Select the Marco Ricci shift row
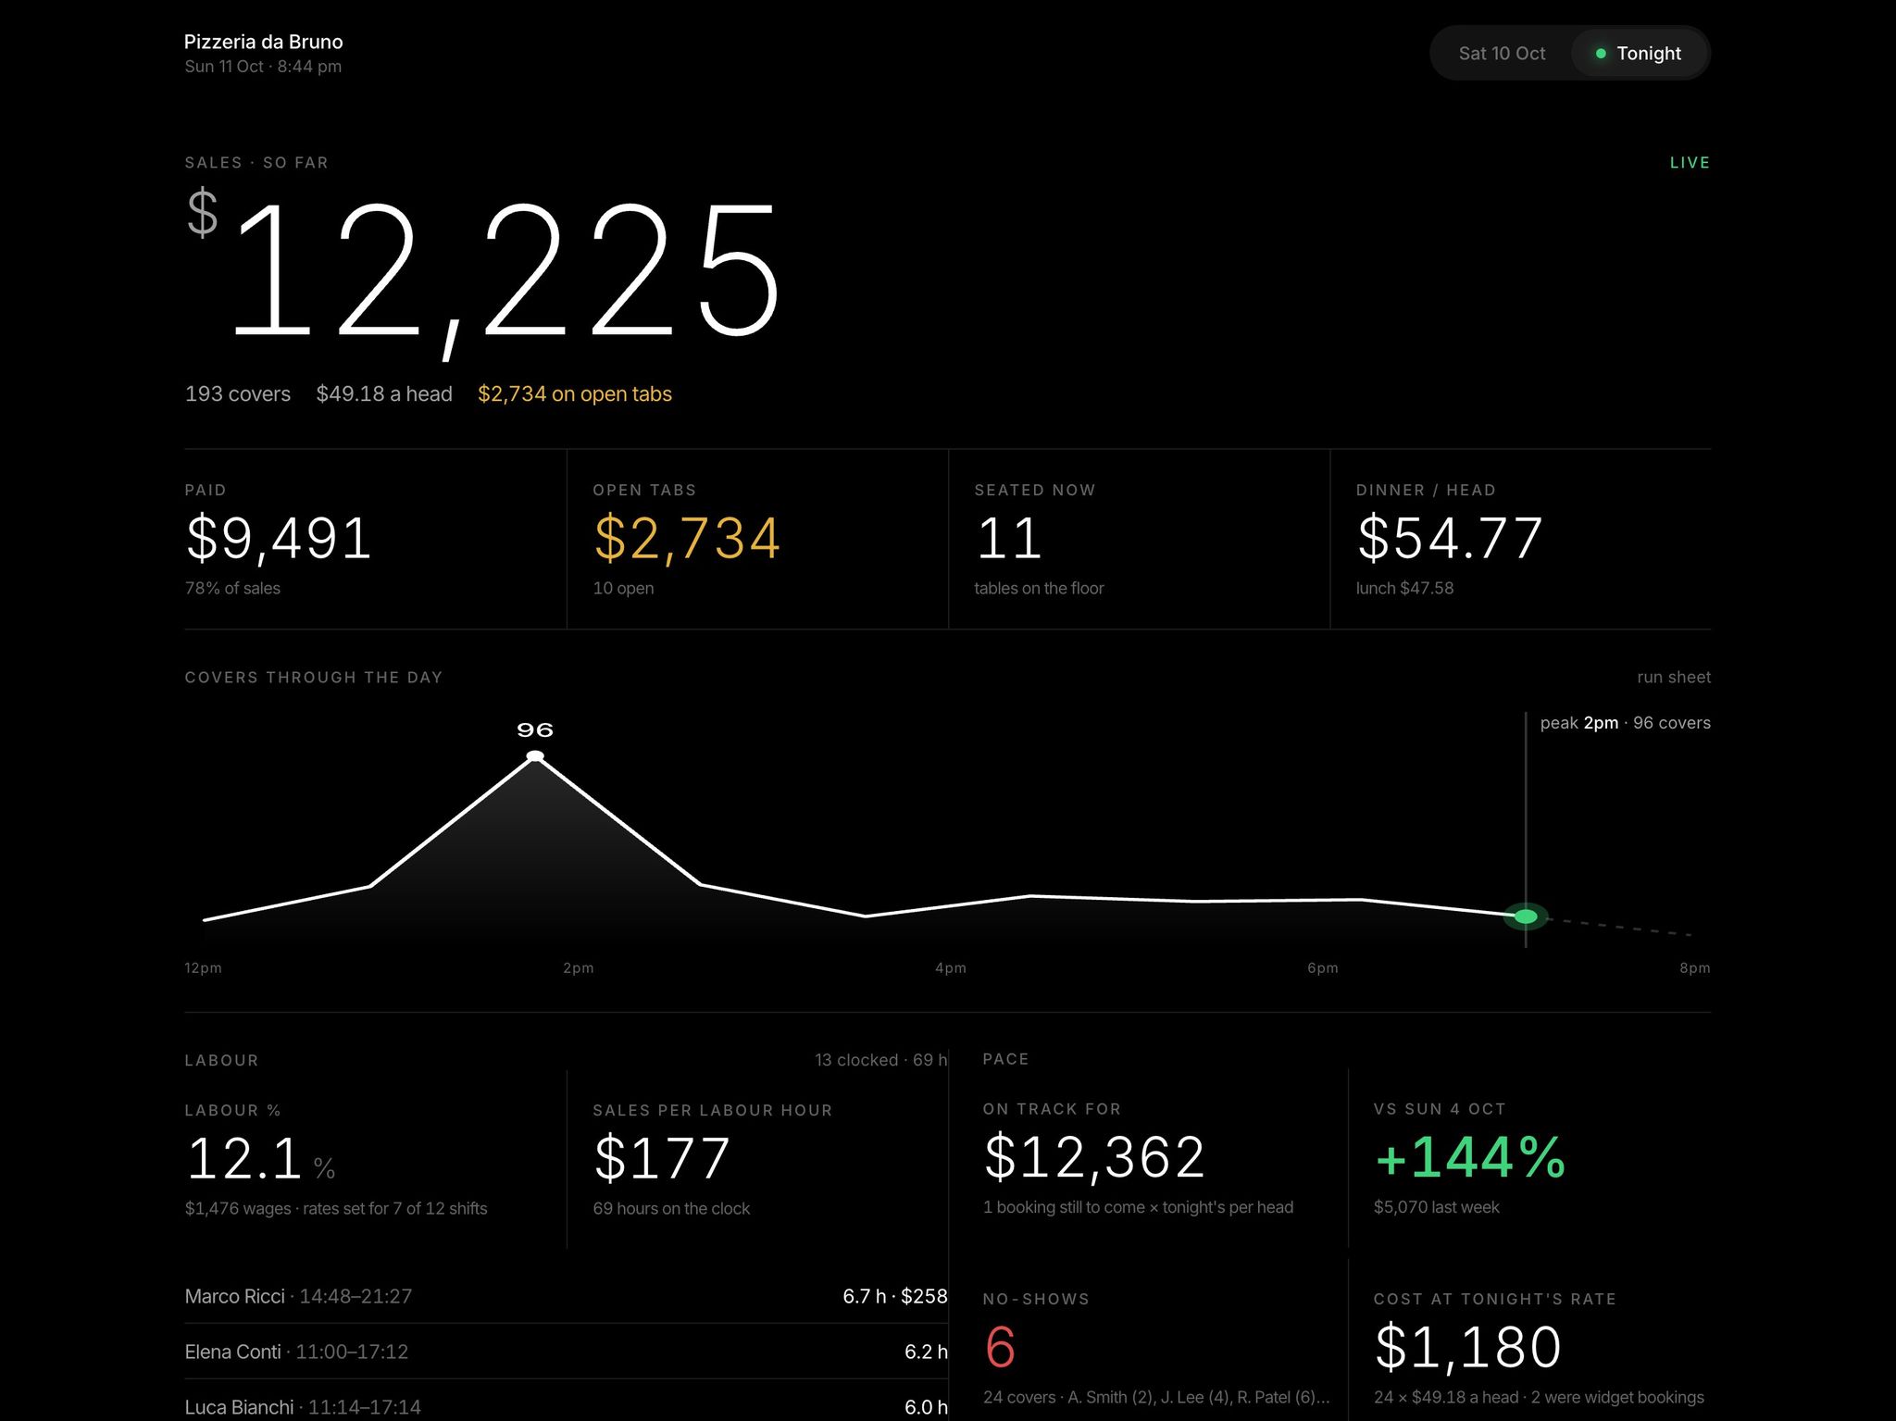The image size is (1896, 1421). (566, 1297)
